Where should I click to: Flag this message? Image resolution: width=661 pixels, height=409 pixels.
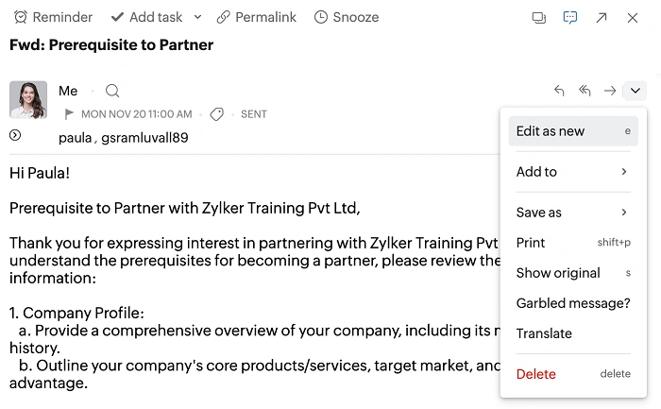click(x=69, y=114)
